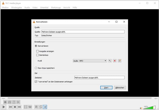The width and height of the screenshot is (159, 110).
Task: Create a new profile using the icon
Action: tap(120, 61)
